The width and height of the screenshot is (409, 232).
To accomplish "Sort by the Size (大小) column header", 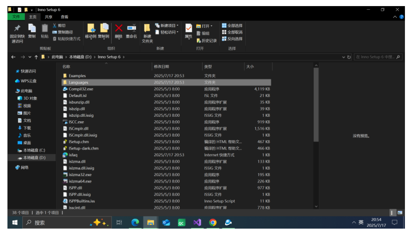I will pos(258,67).
